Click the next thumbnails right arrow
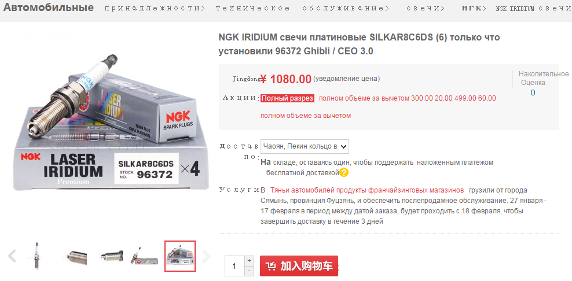Image resolution: width=572 pixels, height=281 pixels. coord(207,256)
